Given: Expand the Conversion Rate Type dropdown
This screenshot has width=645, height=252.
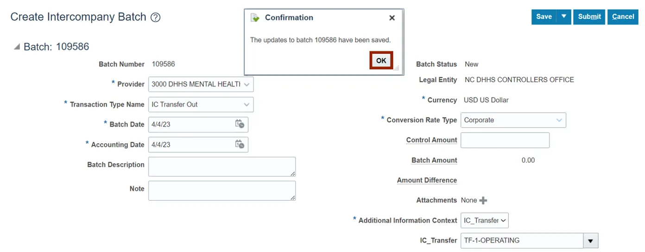Looking at the screenshot, I should (x=559, y=120).
